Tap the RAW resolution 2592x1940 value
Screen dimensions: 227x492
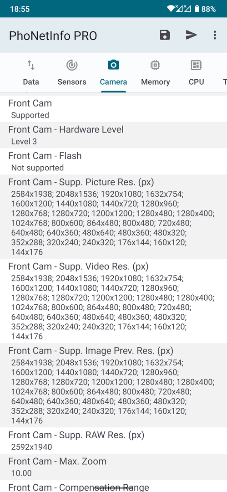point(32,447)
